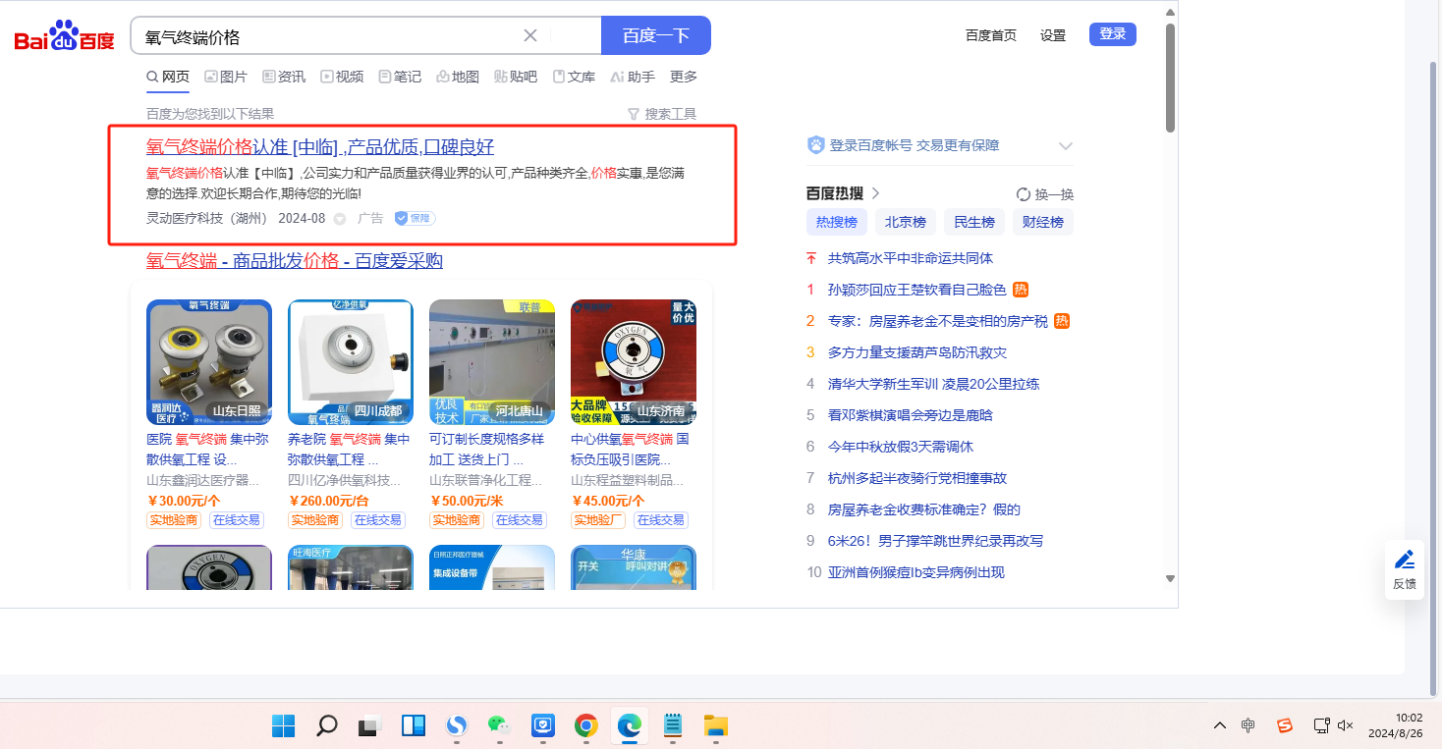
Task: Open the 氧气终端 - 商品批发价格 - 百度爱采购 link
Action: (x=295, y=260)
